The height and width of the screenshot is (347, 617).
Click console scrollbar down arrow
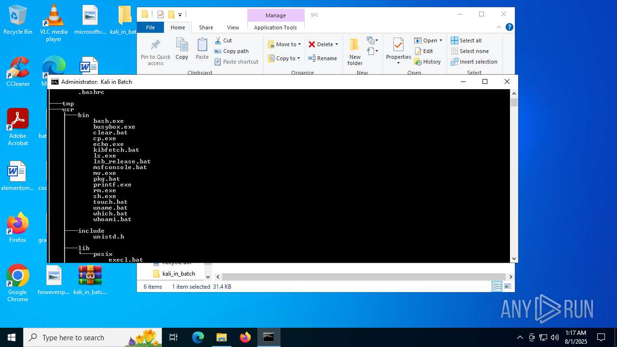point(514,258)
